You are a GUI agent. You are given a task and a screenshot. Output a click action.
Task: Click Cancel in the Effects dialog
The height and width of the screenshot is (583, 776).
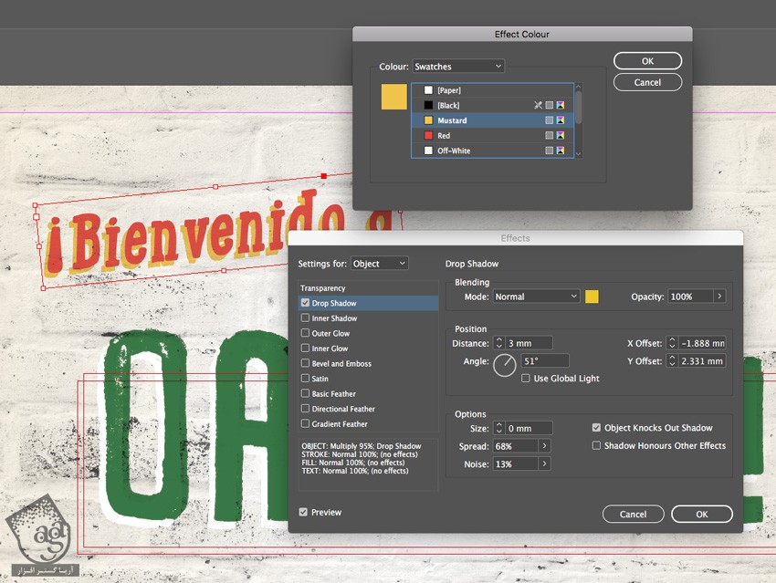point(633,515)
